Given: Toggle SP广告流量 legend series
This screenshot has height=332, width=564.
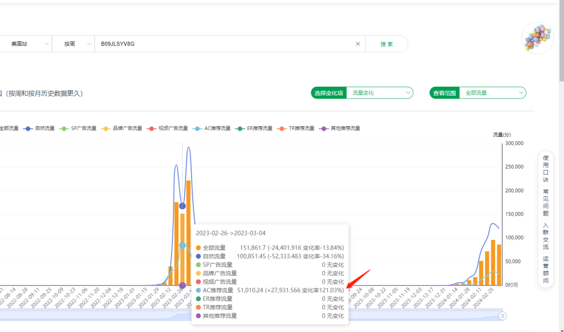Looking at the screenshot, I should (x=78, y=128).
